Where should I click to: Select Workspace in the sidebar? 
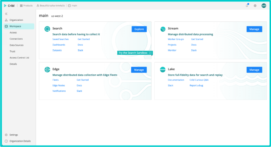(15, 26)
